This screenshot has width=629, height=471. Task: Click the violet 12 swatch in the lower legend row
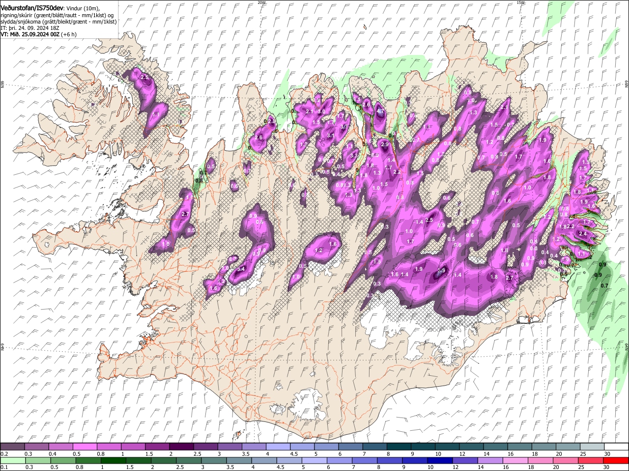tap(464, 460)
